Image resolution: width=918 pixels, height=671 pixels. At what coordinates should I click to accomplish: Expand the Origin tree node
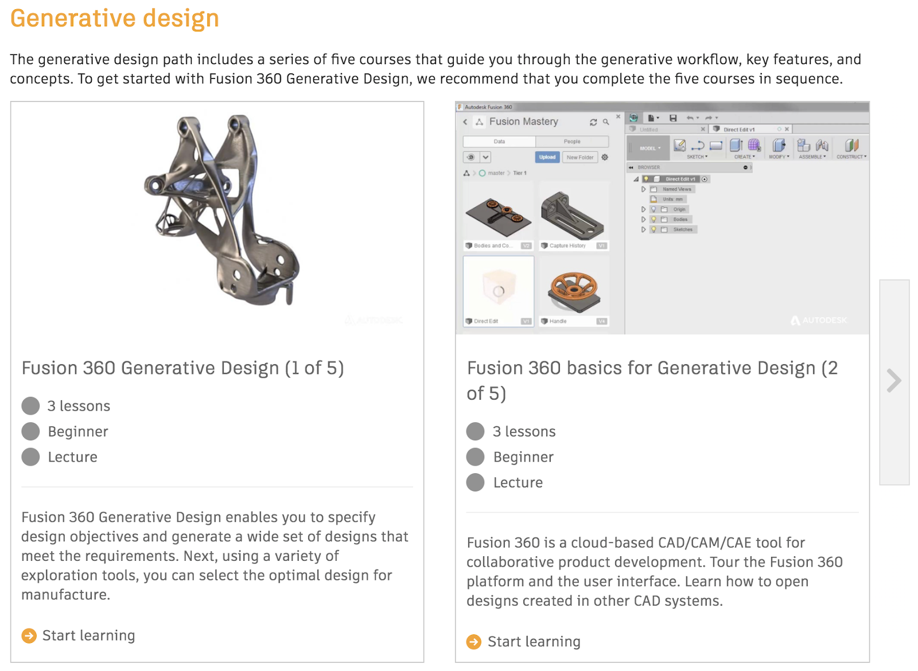coord(644,210)
